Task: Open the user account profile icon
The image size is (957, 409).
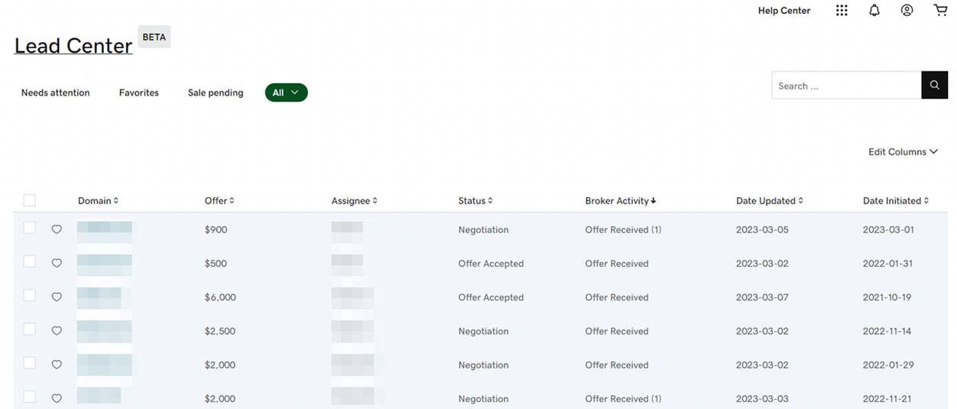Action: click(x=907, y=11)
